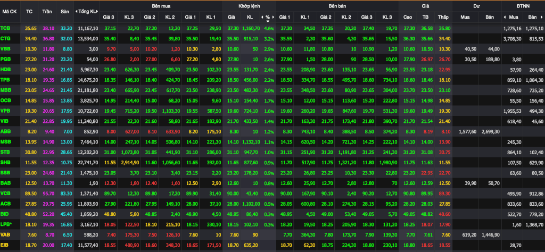The width and height of the screenshot is (545, 252).
Task: Open the VPB ticker symbol
Action: pos(5,111)
